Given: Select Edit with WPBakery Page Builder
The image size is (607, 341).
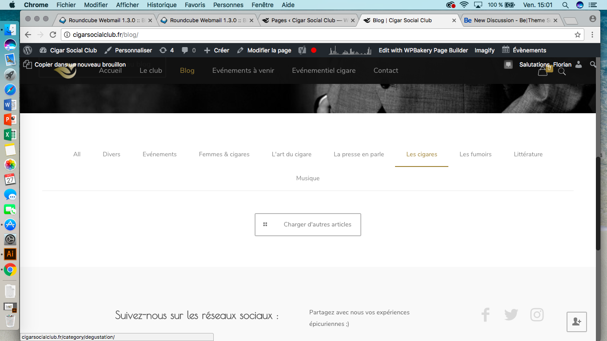Looking at the screenshot, I should point(423,50).
